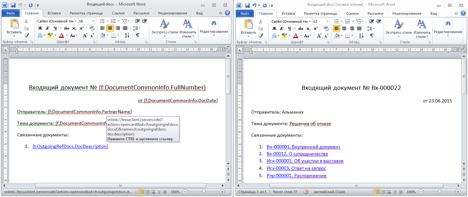The image size is (468, 197).
Task: Toggle paragraph marks (¶) in the right window
Action: [x=372, y=35]
